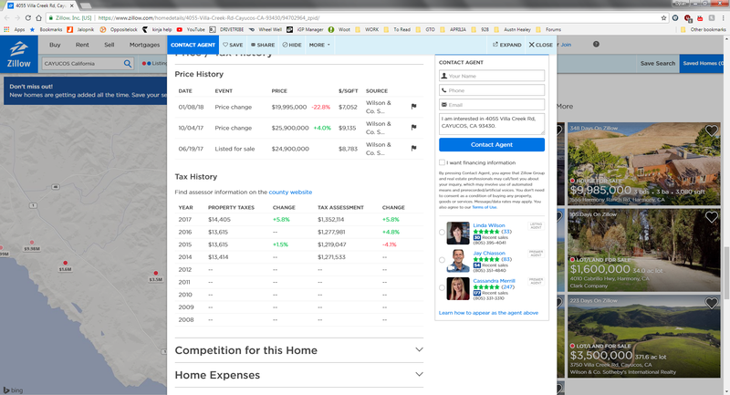The width and height of the screenshot is (730, 395).
Task: Select the CONTACT AGENT tab
Action: click(193, 45)
